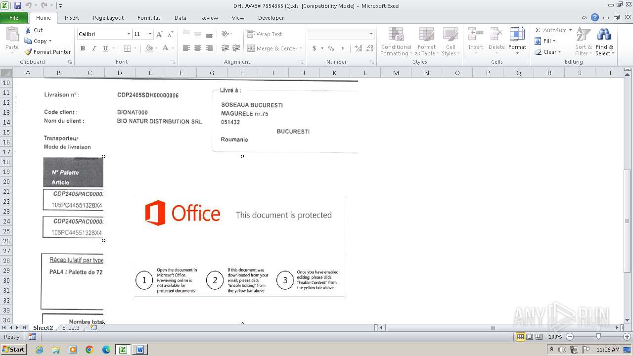Select the Sheet3 worksheet tab
The image size is (633, 356).
click(71, 327)
